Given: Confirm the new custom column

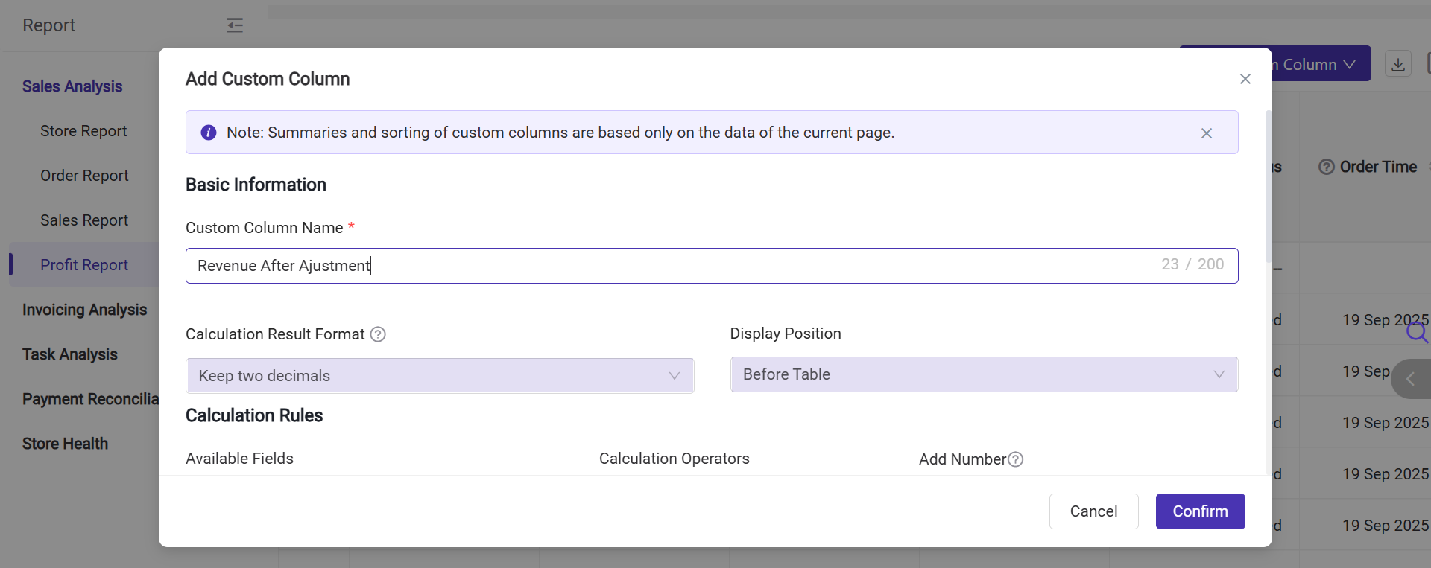Looking at the screenshot, I should pyautogui.click(x=1200, y=511).
